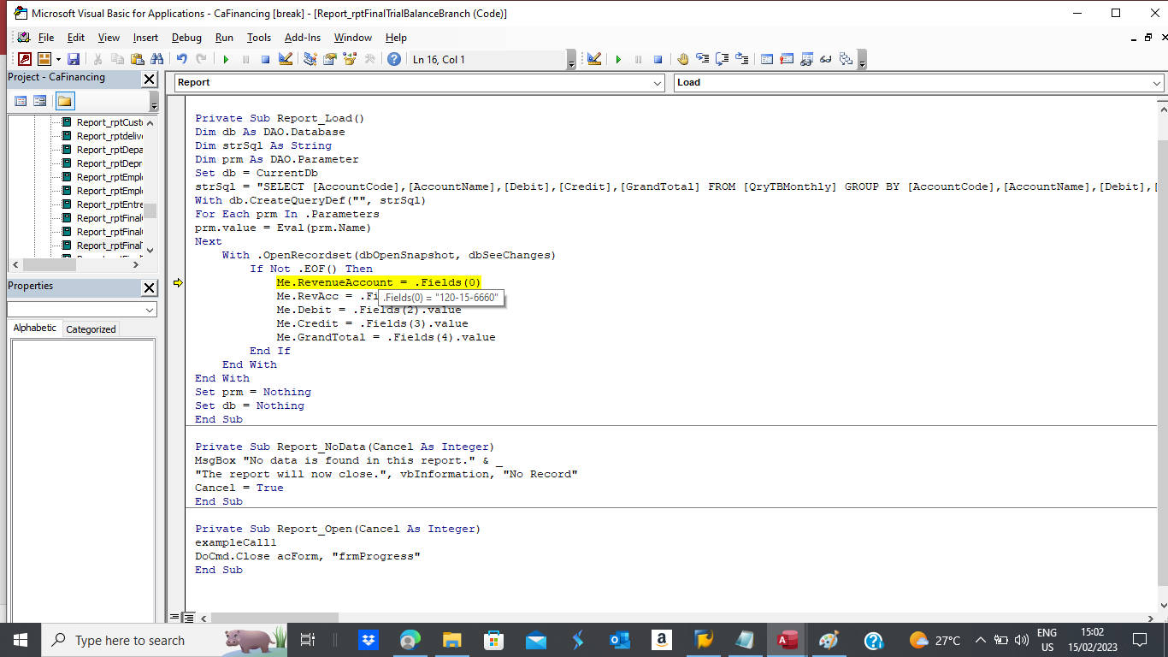
Task: Close the Project - CaFinancing panel
Action: [150, 79]
